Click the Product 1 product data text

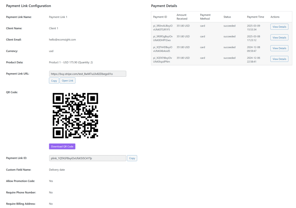[71, 62]
